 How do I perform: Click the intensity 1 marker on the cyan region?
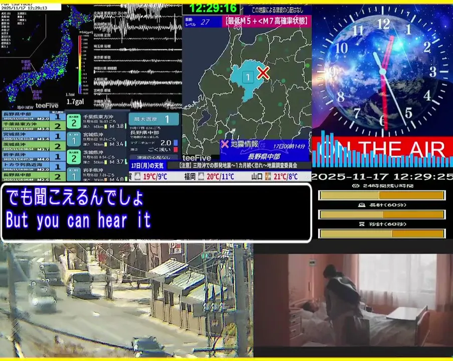pyautogui.click(x=248, y=77)
